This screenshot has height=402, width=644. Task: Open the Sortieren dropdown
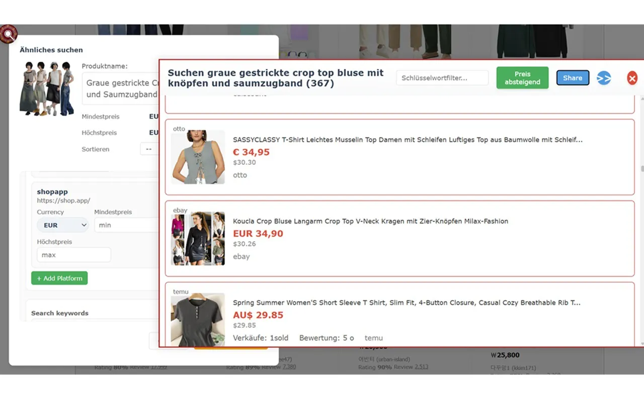click(x=149, y=149)
